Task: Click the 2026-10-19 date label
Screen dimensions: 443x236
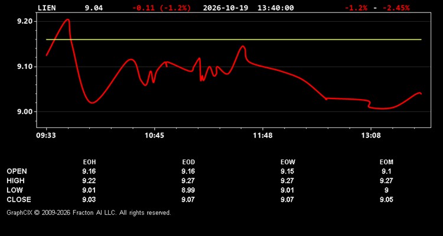Action: (226, 8)
